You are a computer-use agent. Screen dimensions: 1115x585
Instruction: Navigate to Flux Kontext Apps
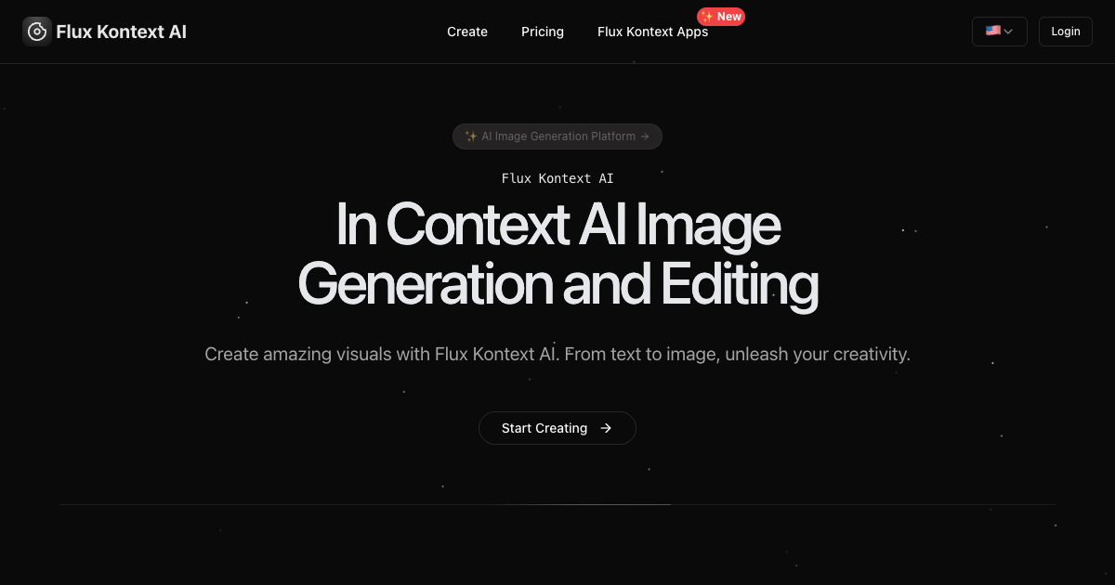pyautogui.click(x=652, y=32)
